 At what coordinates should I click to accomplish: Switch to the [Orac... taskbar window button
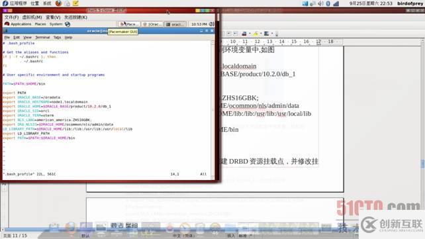[x=152, y=24]
